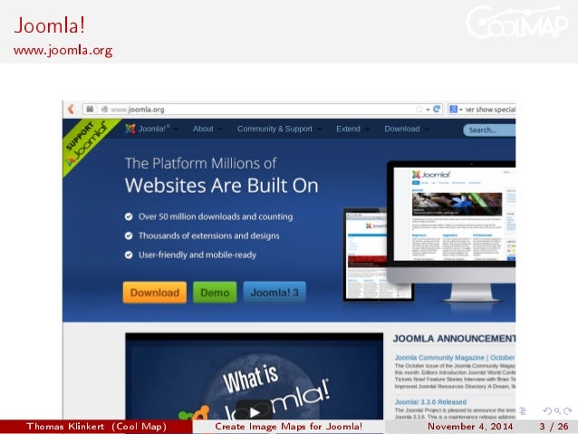Click the lego-block site identity icon in URL bar
The height and width of the screenshot is (434, 578).
coord(90,109)
